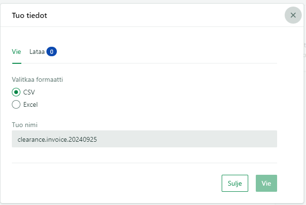Click the Excel format label text

30,104
